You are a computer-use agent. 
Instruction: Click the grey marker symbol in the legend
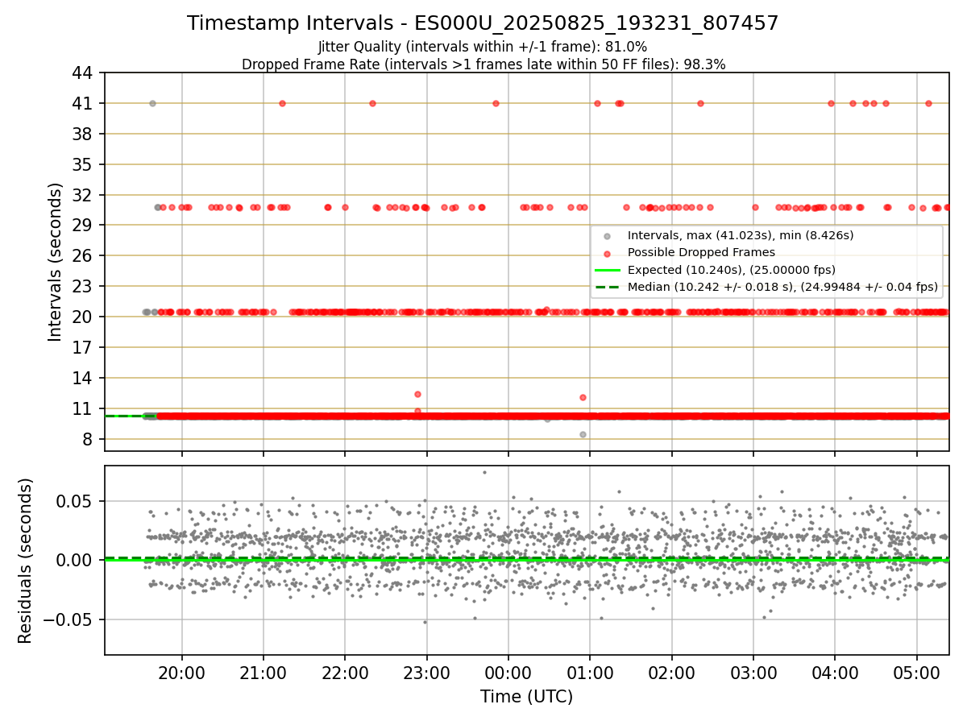608,236
